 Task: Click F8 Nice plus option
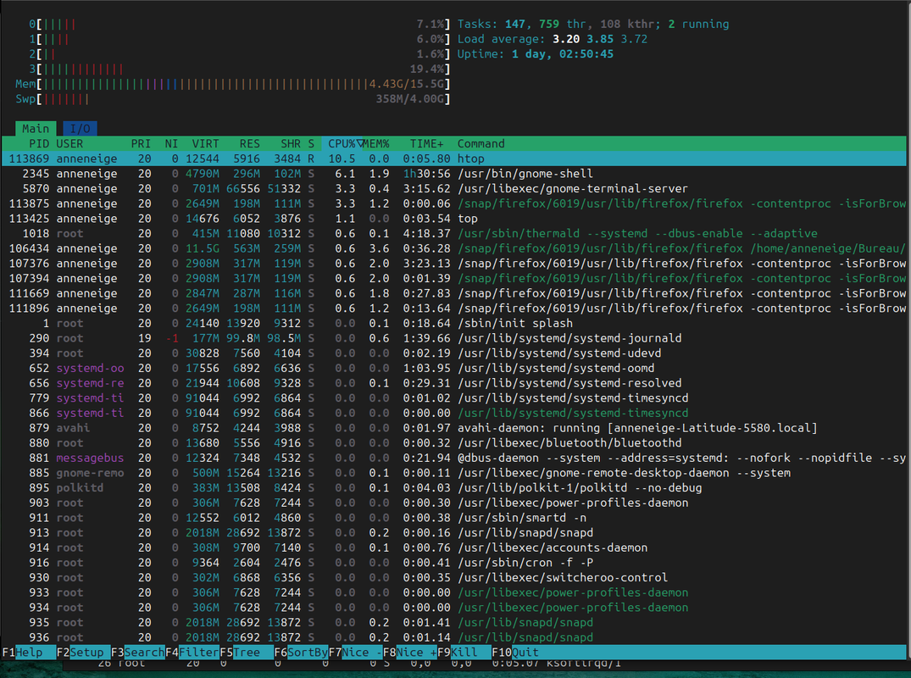(x=409, y=653)
